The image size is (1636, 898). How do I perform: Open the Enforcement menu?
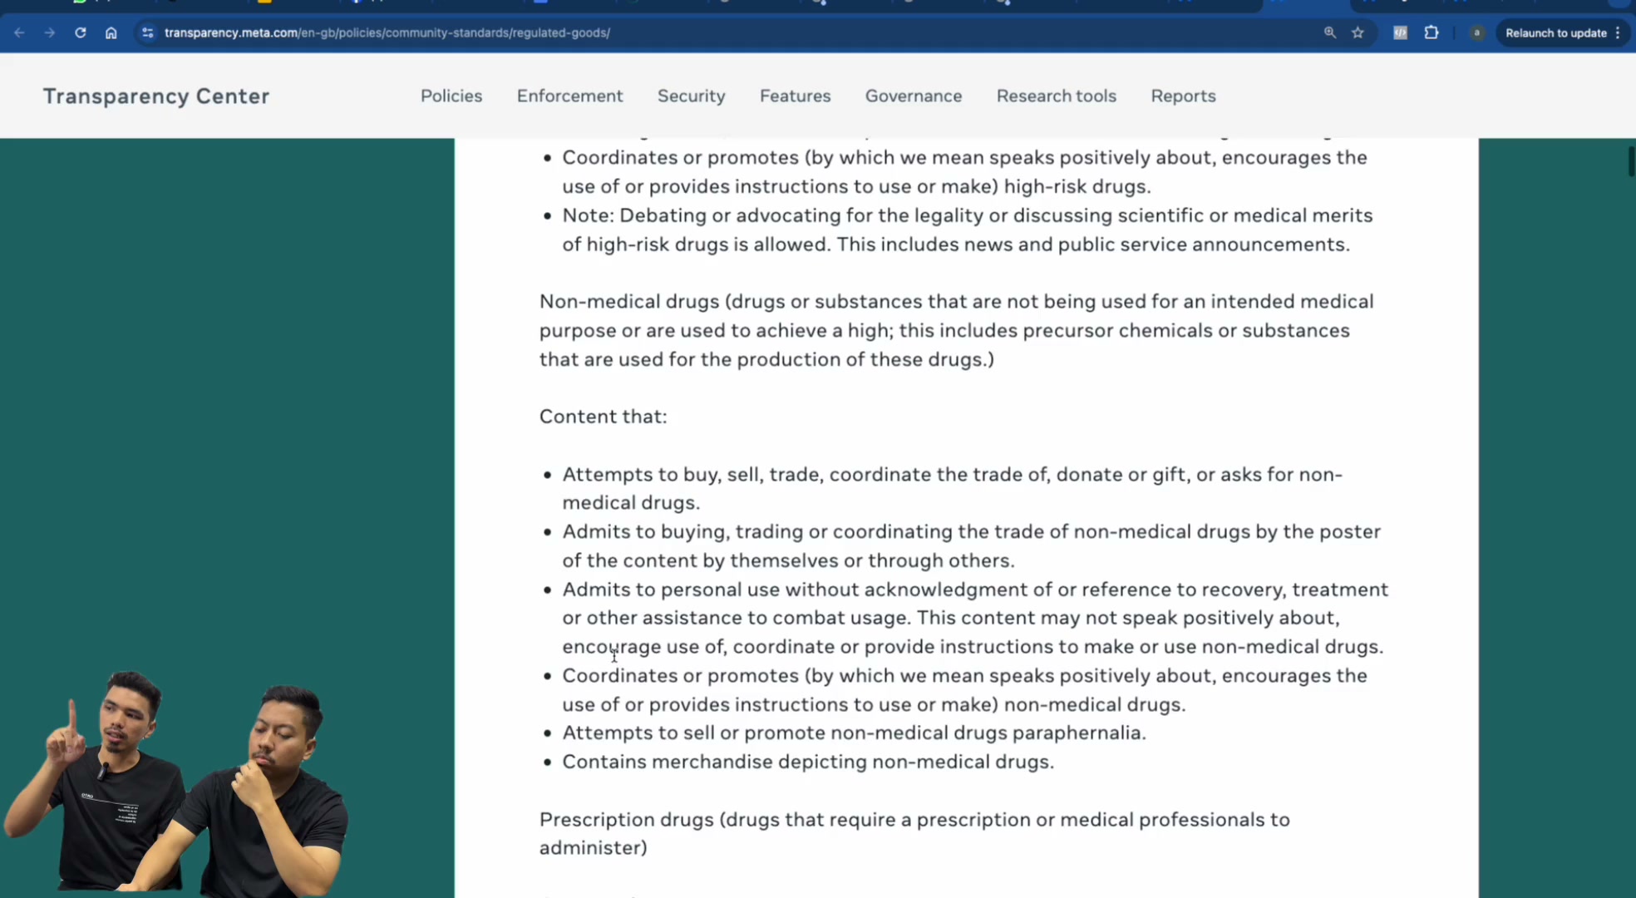(569, 96)
